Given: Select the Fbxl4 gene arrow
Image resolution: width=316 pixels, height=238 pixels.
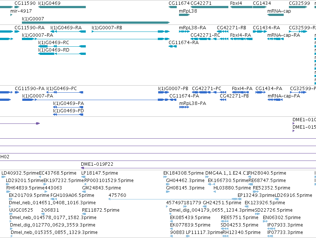Looking at the screenshot, I should pyautogui.click(x=241, y=7).
